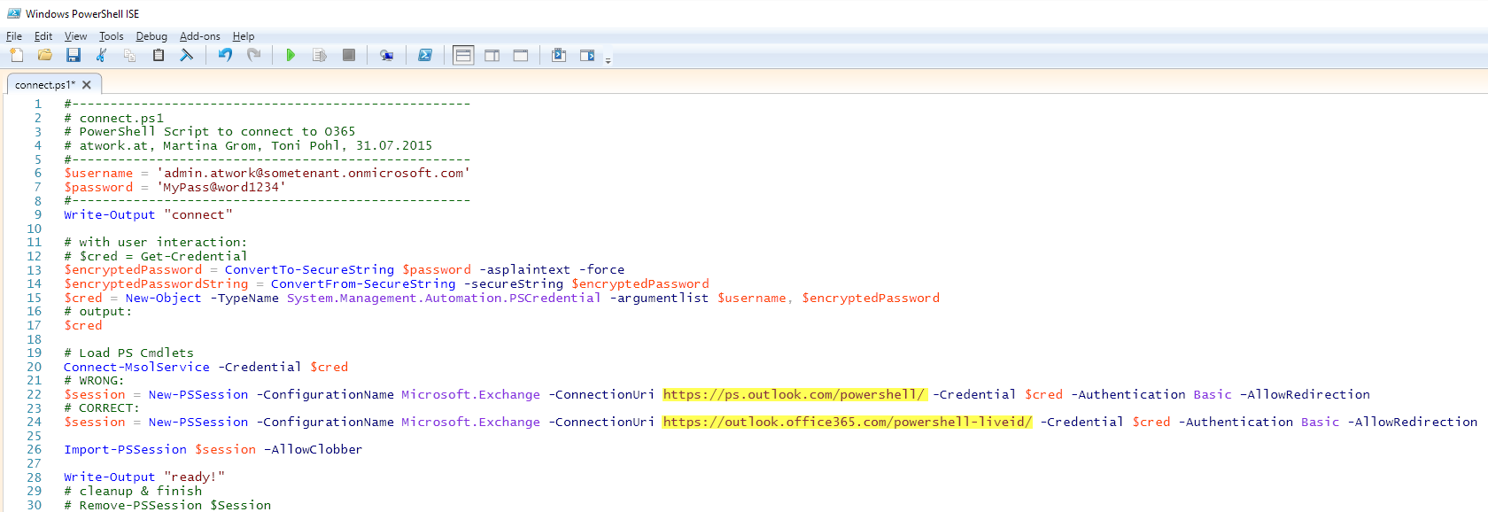Click the highlighted outlook.office365.com URL
The width and height of the screenshot is (1488, 512).
click(847, 422)
